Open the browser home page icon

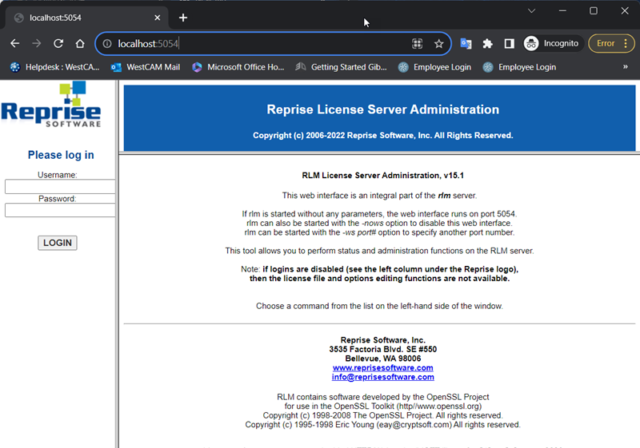(x=80, y=44)
